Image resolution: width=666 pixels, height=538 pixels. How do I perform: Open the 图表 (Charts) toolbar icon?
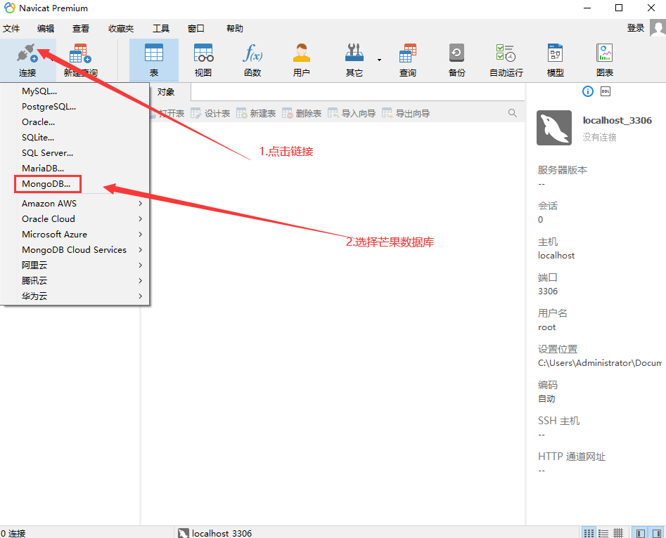[605, 58]
